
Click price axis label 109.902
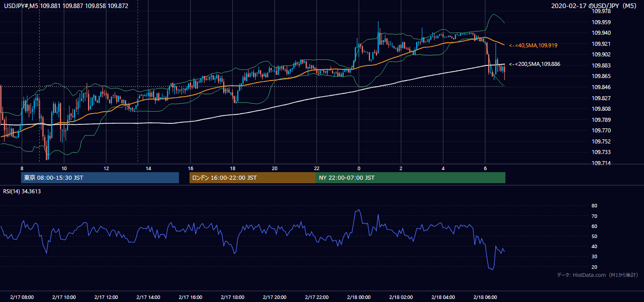pos(601,54)
